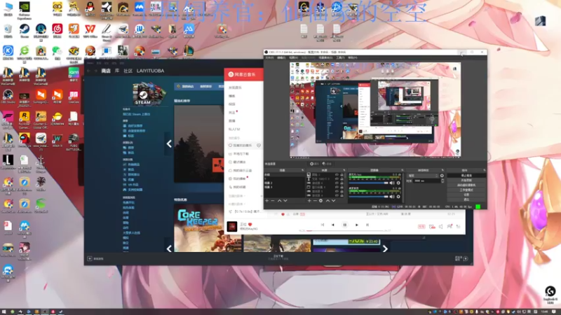Adjust the transition duration stepper arrows
561x315 pixels.
click(x=442, y=181)
